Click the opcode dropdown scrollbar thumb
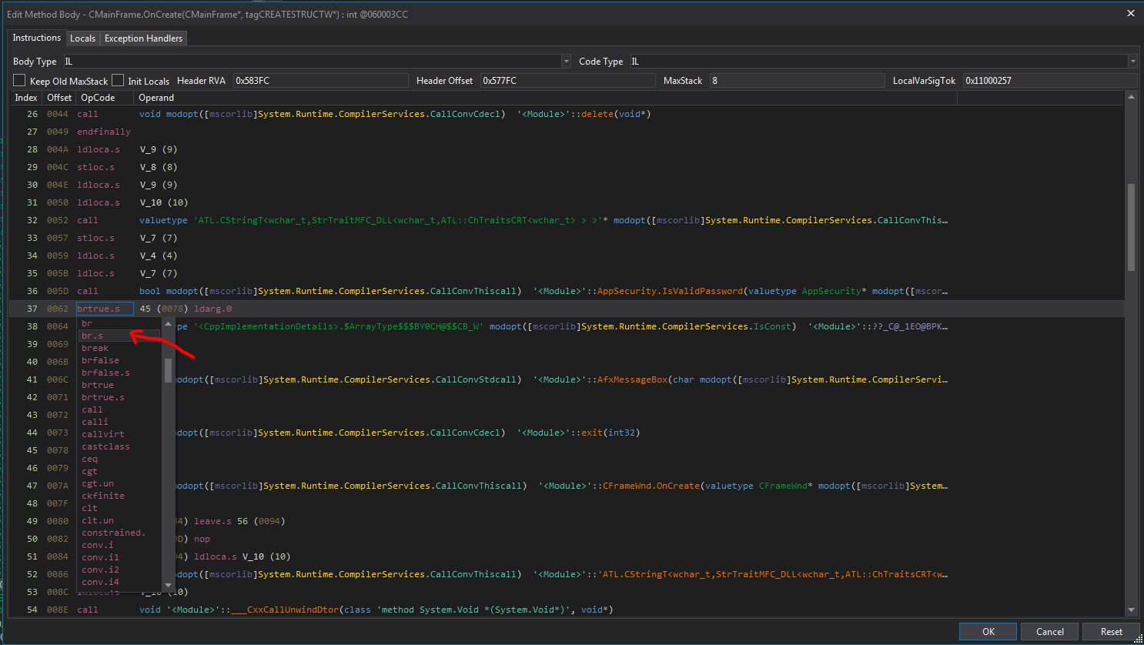1144x645 pixels. pyautogui.click(x=168, y=370)
